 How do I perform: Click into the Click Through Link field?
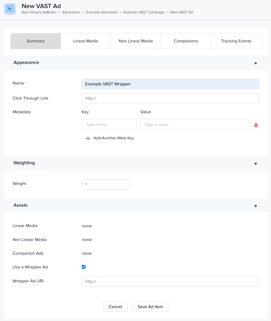tap(170, 99)
